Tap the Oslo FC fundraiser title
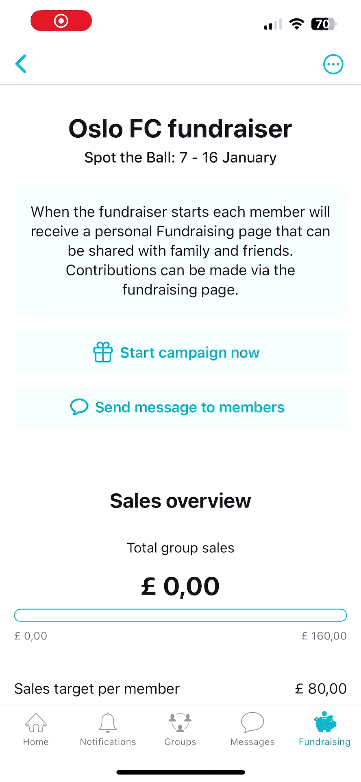Image resolution: width=361 pixels, height=782 pixels. [x=180, y=128]
